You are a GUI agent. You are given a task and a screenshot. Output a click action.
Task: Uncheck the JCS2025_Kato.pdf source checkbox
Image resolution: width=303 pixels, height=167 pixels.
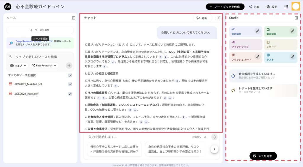coord(70,94)
